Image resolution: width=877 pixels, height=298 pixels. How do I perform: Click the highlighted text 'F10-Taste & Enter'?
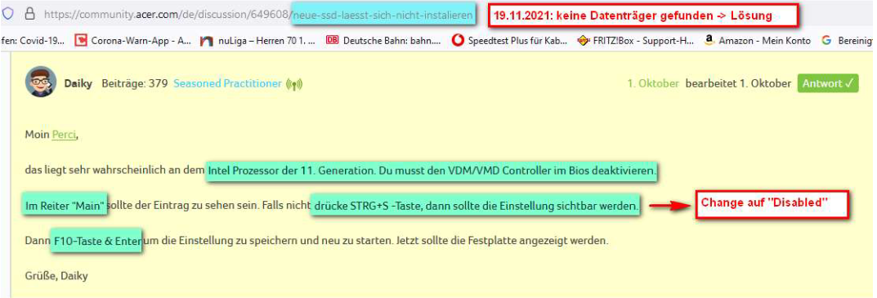(96, 241)
